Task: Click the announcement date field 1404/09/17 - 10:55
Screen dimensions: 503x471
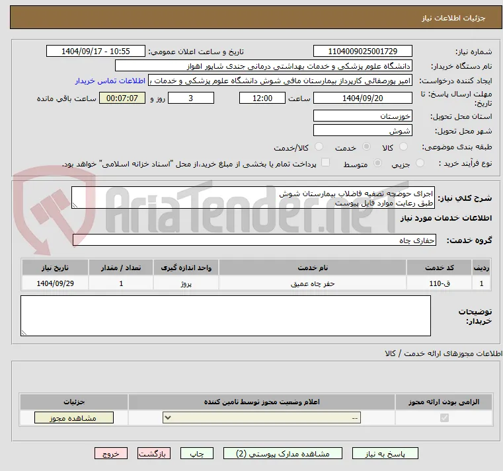Action: click(x=96, y=52)
